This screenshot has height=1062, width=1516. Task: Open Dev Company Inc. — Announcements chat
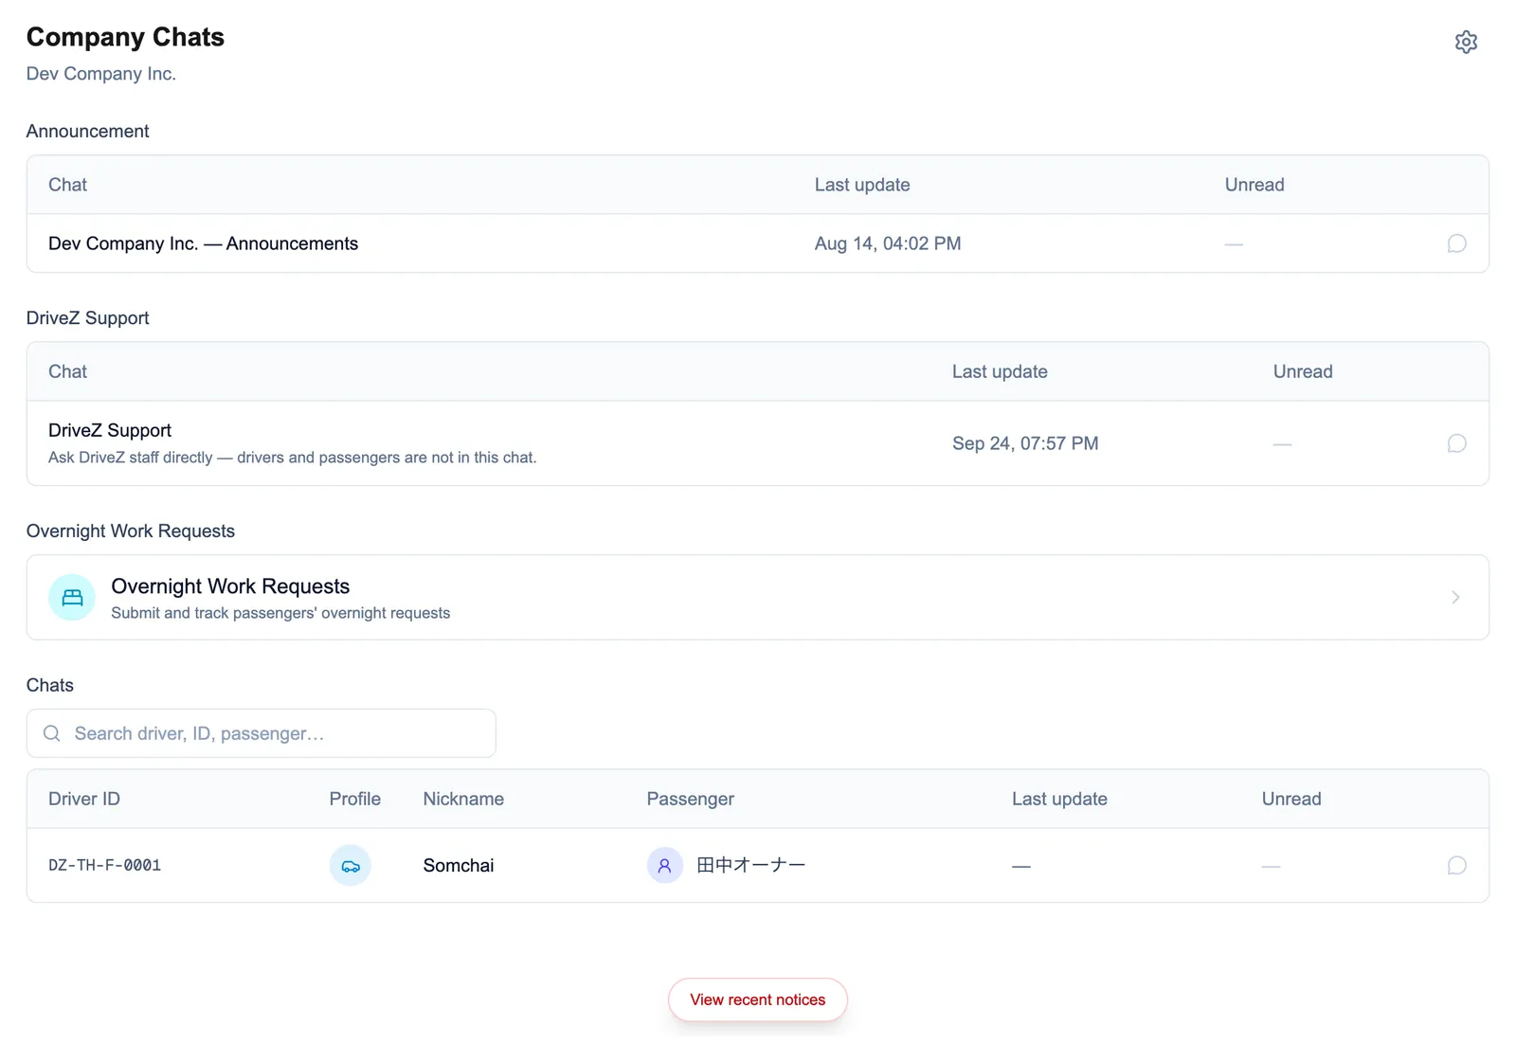tap(203, 243)
